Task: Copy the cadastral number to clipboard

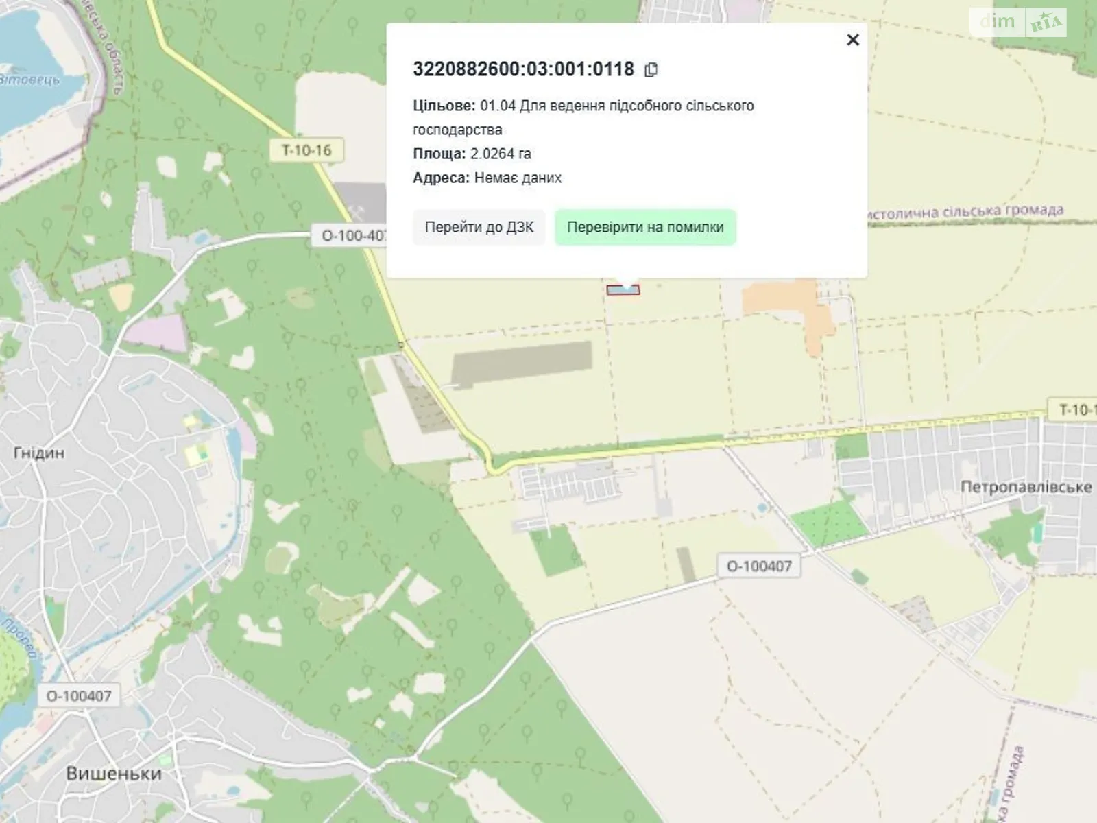Action: (x=651, y=70)
